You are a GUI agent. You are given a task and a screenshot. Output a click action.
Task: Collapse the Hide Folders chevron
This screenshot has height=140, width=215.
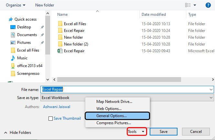pos(5,133)
